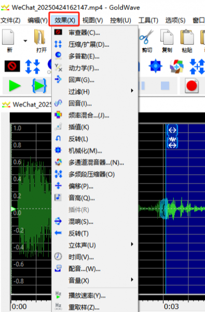The height and width of the screenshot is (312, 205).
Task: Choose 动力学(F)... effect
Action: point(95,68)
